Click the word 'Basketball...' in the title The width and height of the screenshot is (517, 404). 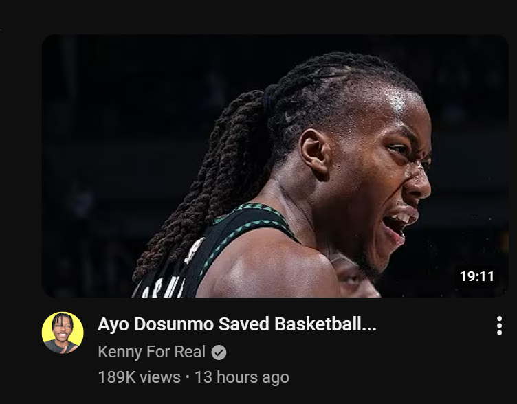325,324
